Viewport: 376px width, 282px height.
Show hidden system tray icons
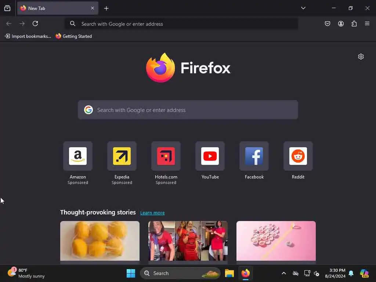284,273
